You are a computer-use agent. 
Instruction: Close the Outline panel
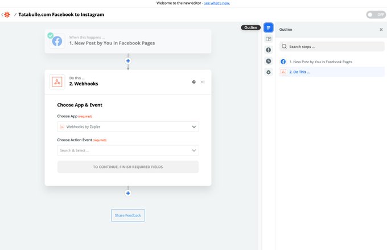(381, 30)
